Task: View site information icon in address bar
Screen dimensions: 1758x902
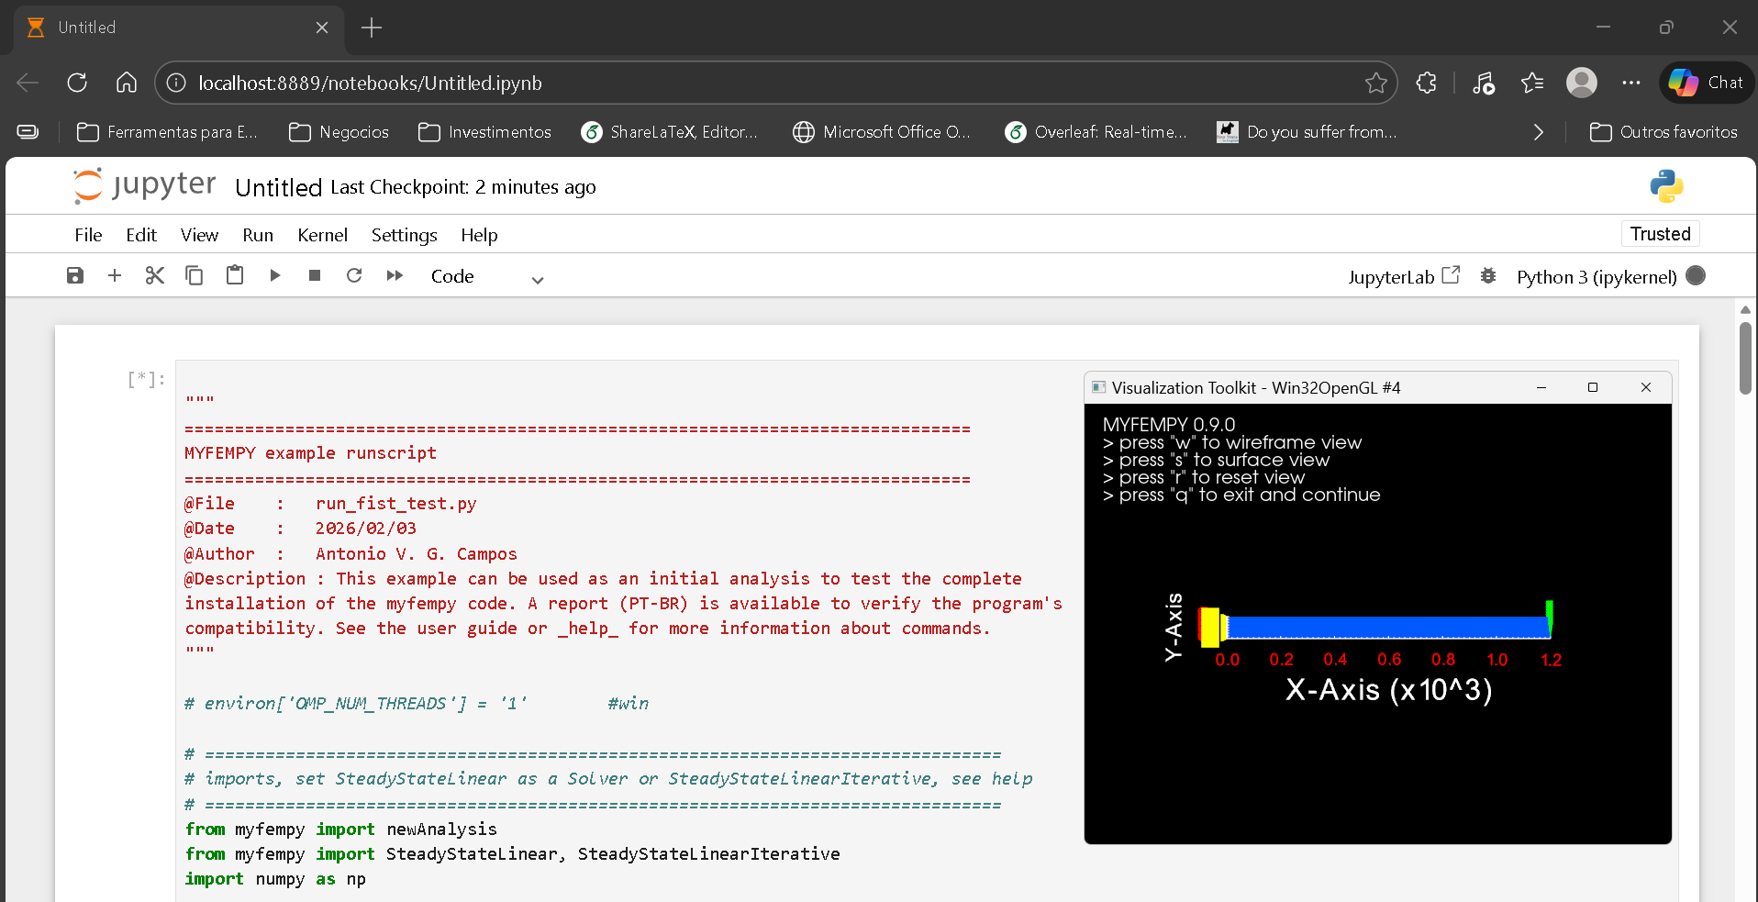Action: [x=176, y=83]
